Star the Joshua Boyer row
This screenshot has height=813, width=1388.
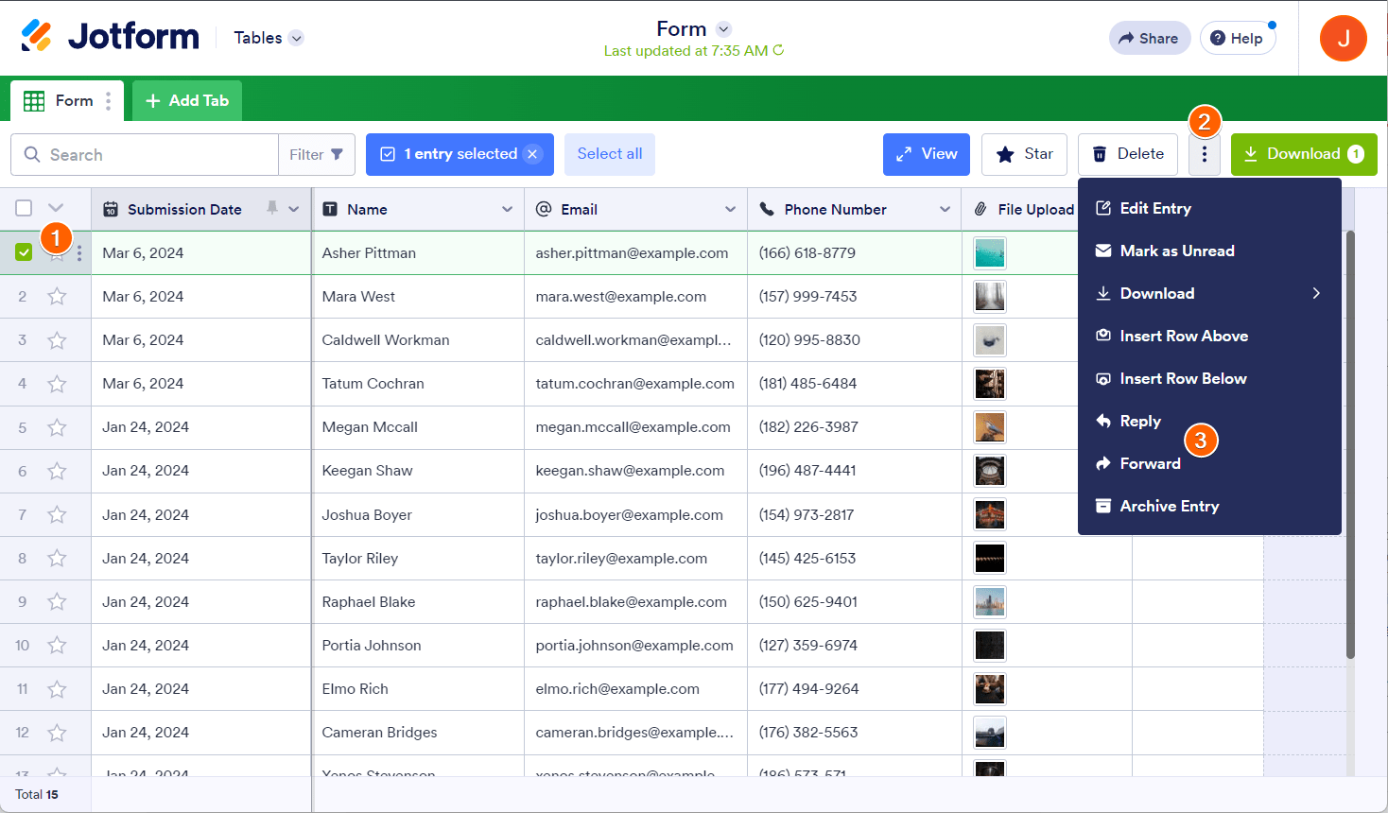click(x=57, y=515)
